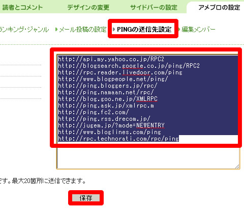The height and width of the screenshot is (208, 244).
Task: Click the 保存 button
Action: 86,198
